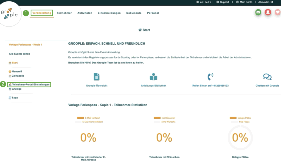This screenshot has width=281, height=163.
Task: Open the Einschreibungen menu item
Action: [109, 13]
